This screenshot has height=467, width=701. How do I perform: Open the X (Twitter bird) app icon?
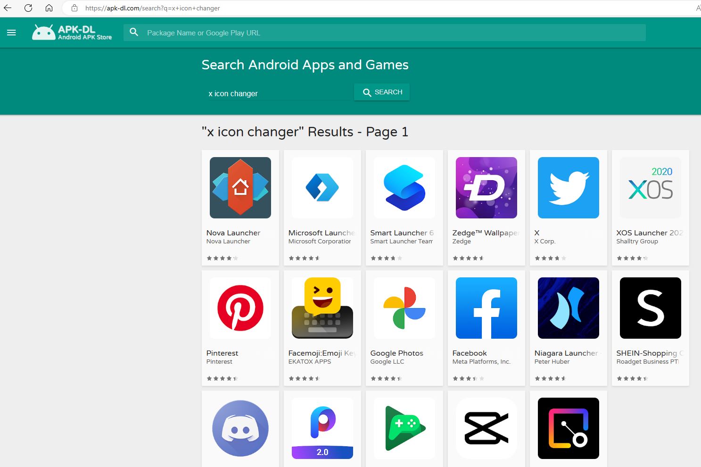(569, 188)
